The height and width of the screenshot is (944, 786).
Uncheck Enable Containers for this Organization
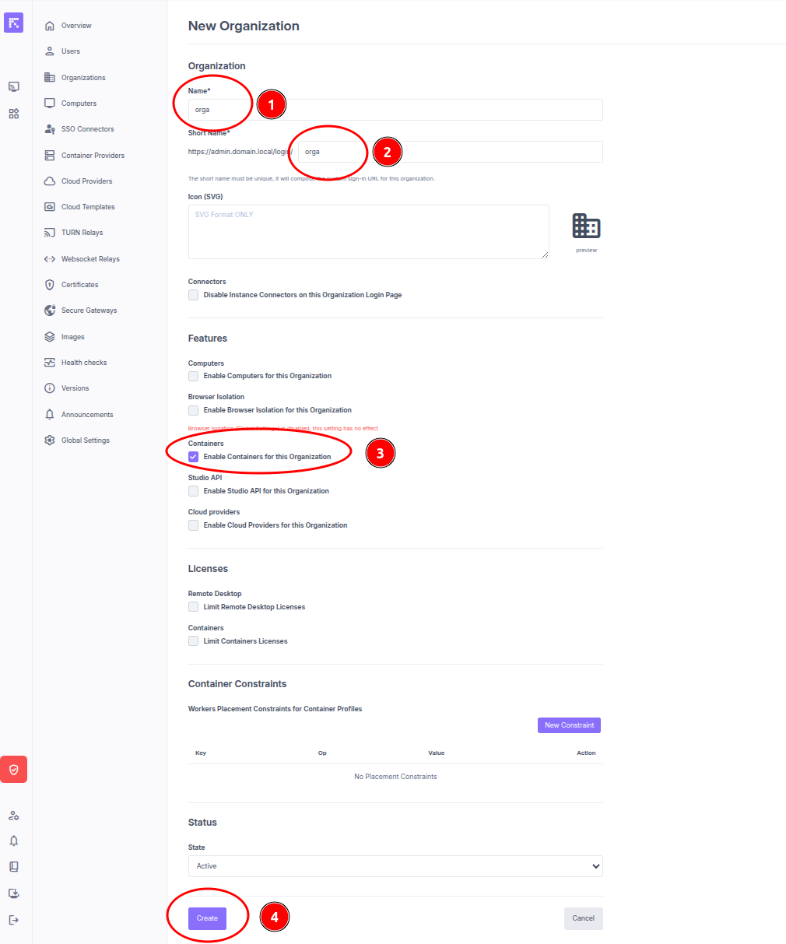pyautogui.click(x=193, y=457)
